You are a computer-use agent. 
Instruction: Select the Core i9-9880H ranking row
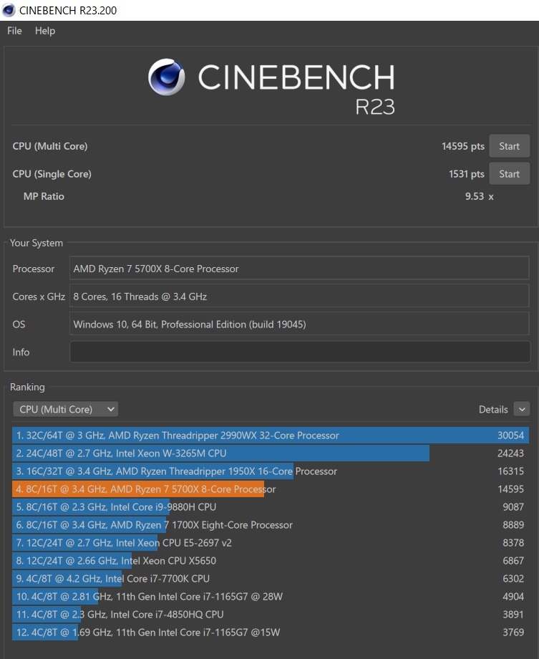(270, 507)
